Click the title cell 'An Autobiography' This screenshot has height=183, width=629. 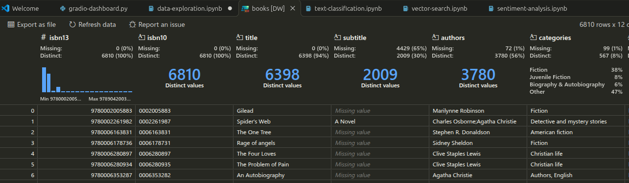(282, 175)
